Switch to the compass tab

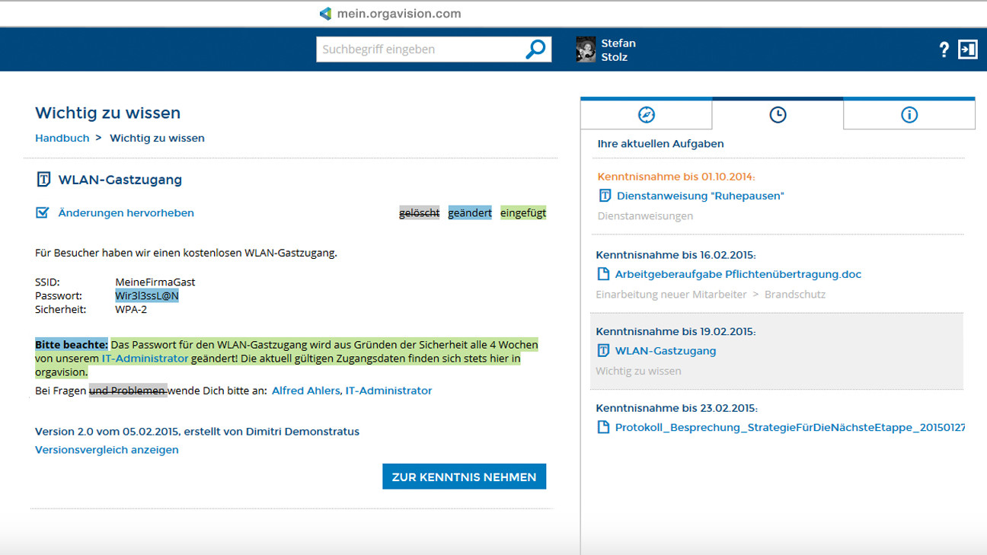pos(646,114)
